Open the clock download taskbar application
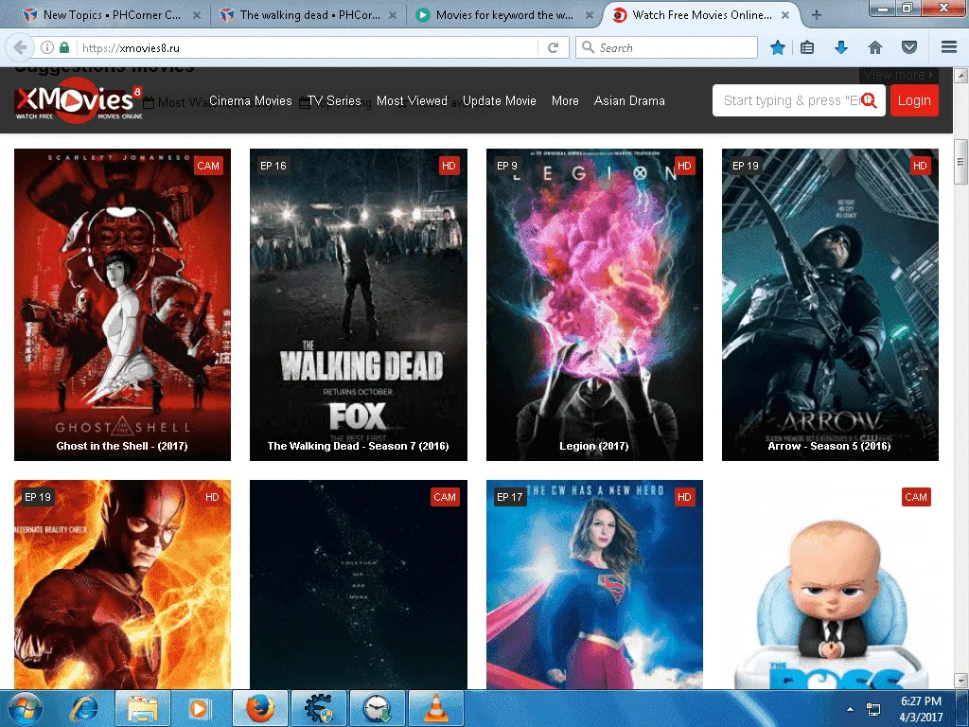The image size is (969, 727). point(377,708)
